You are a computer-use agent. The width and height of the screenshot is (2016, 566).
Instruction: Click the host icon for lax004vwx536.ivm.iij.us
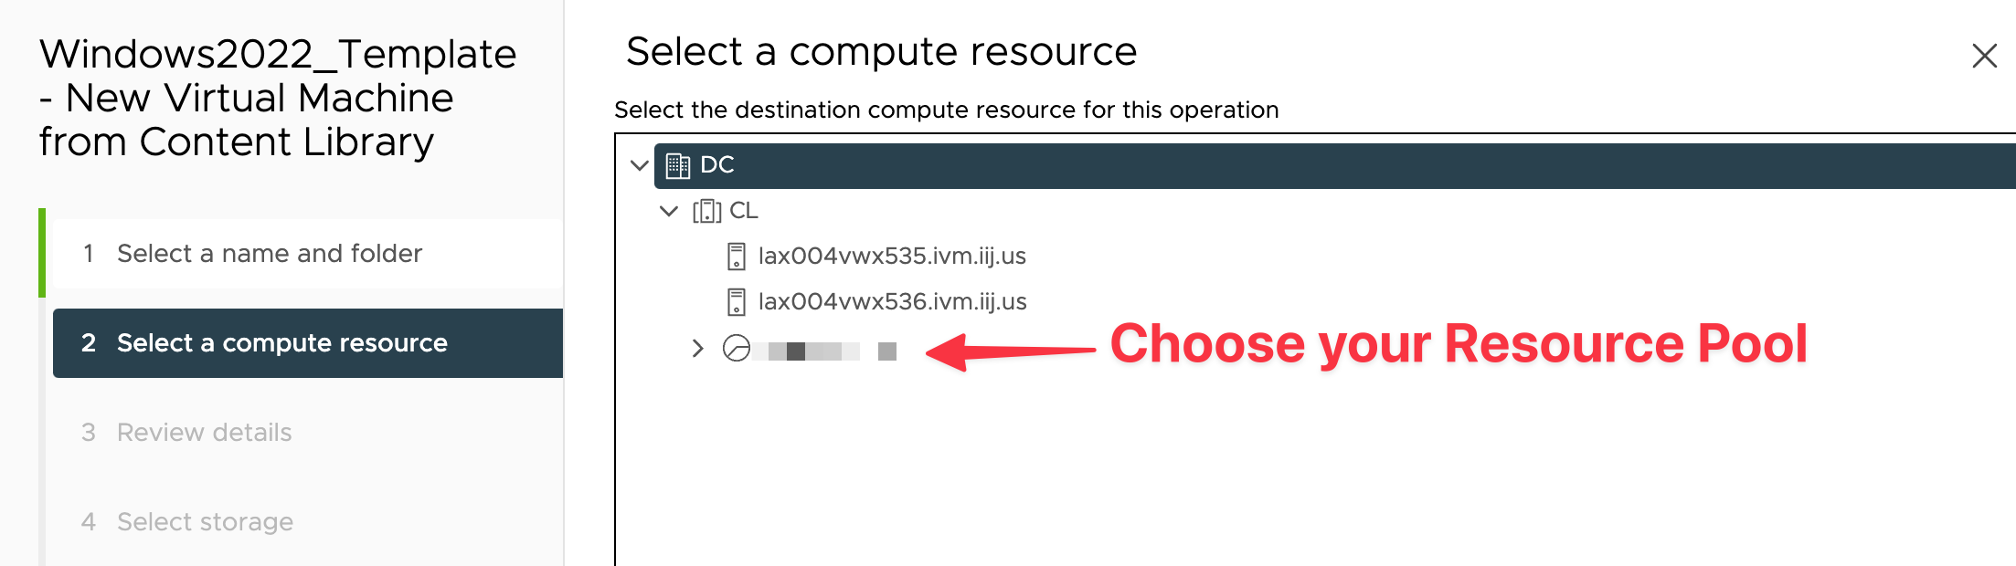736,302
